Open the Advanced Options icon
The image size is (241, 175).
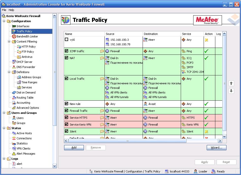pos(14,108)
